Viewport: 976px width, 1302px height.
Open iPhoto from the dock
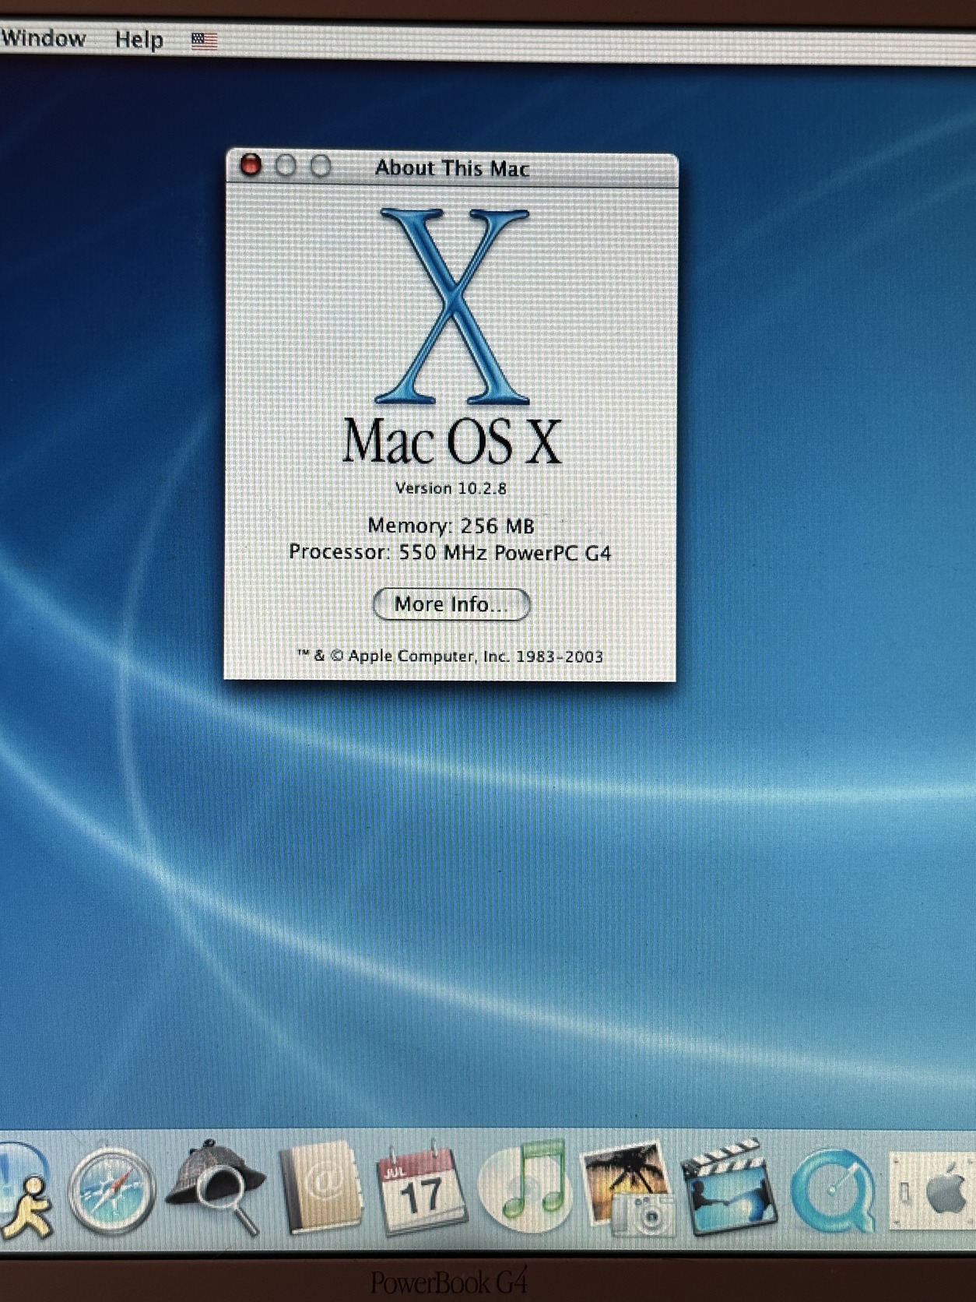click(628, 1188)
